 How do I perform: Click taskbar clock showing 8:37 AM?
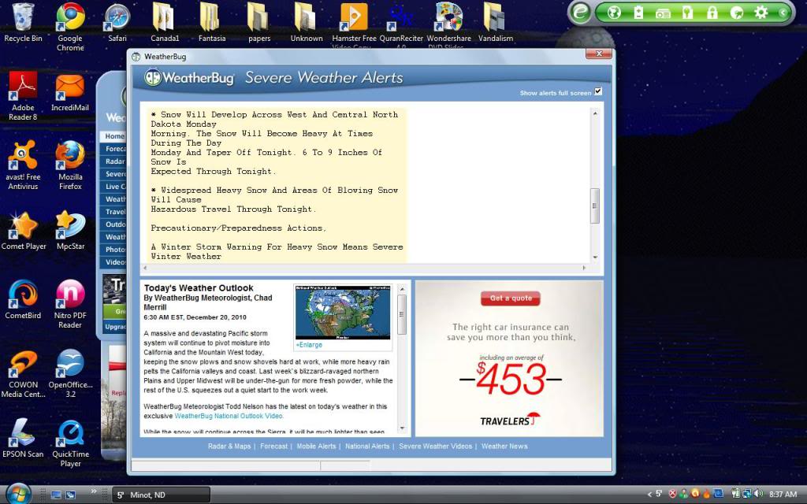[783, 495]
